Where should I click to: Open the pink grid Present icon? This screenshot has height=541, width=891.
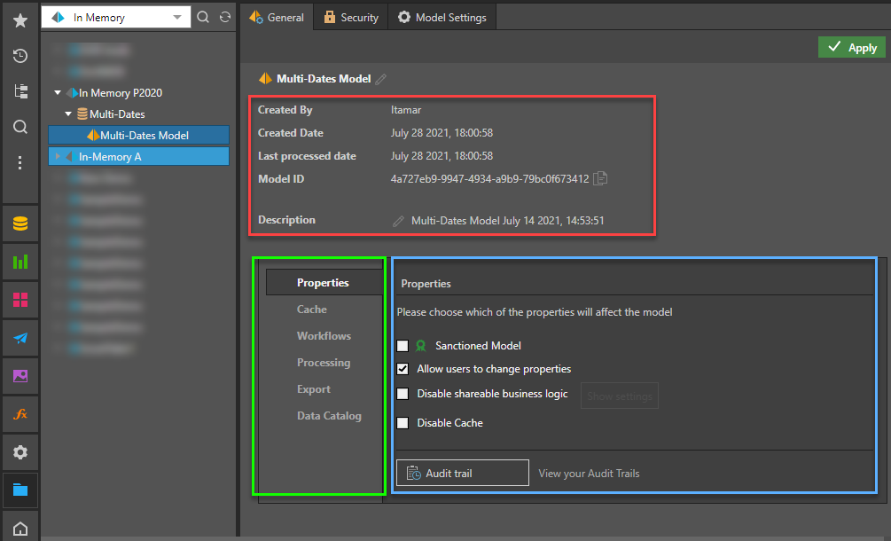coord(20,300)
